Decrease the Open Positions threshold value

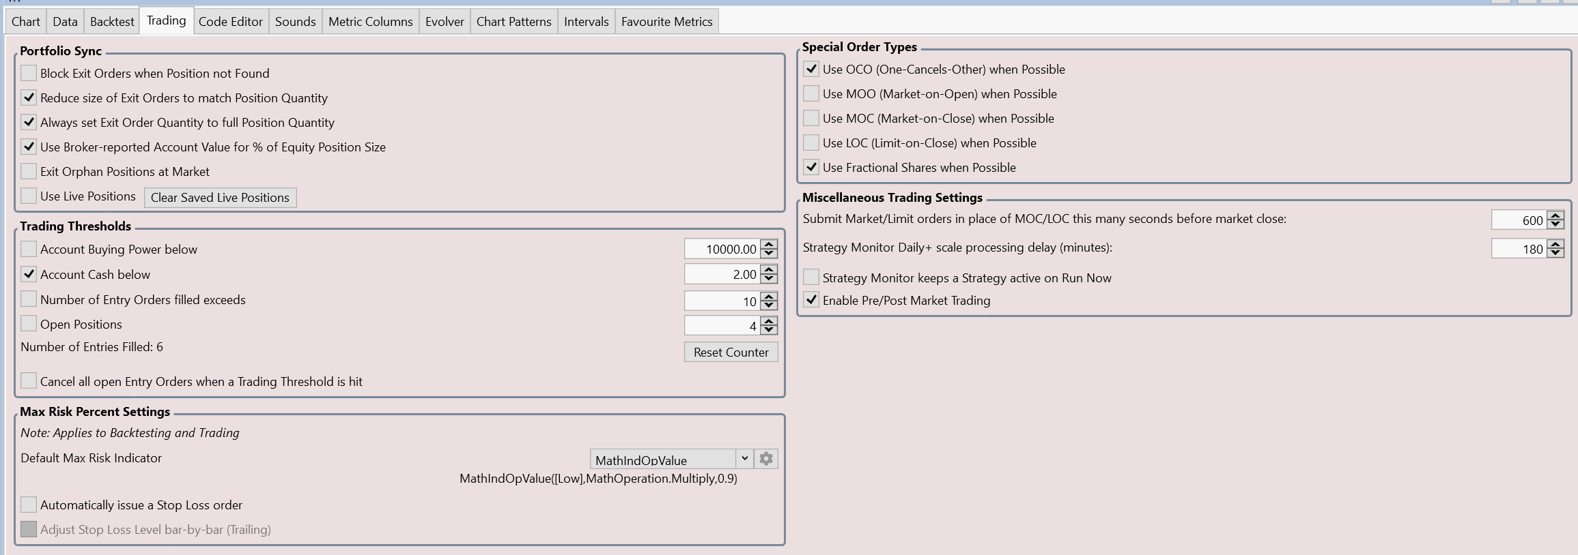[x=769, y=330]
